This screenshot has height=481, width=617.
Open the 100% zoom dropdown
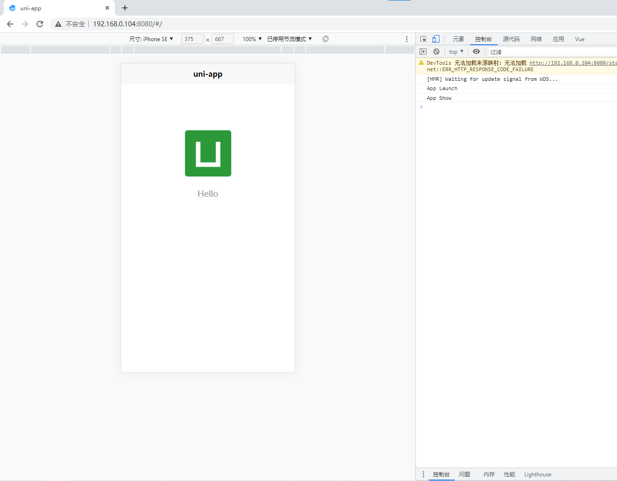click(x=252, y=39)
